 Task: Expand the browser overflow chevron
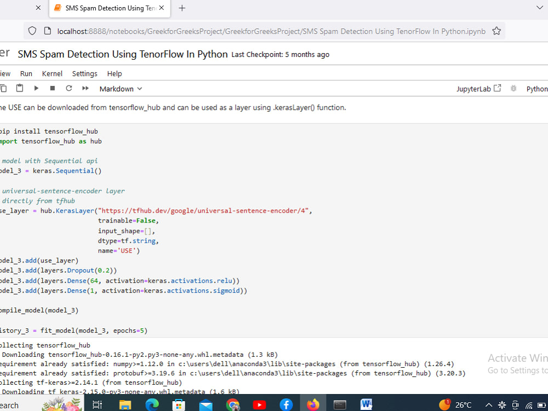coord(540,8)
